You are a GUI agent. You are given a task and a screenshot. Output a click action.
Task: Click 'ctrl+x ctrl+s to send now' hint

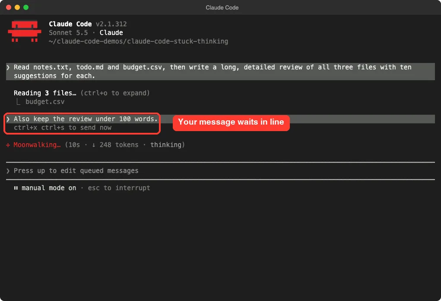pyautogui.click(x=63, y=128)
